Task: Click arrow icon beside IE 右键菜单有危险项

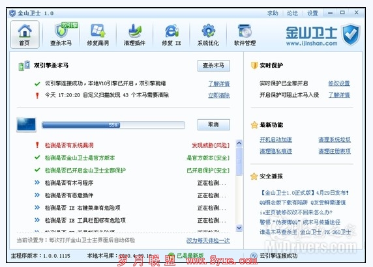Action: coord(37,207)
